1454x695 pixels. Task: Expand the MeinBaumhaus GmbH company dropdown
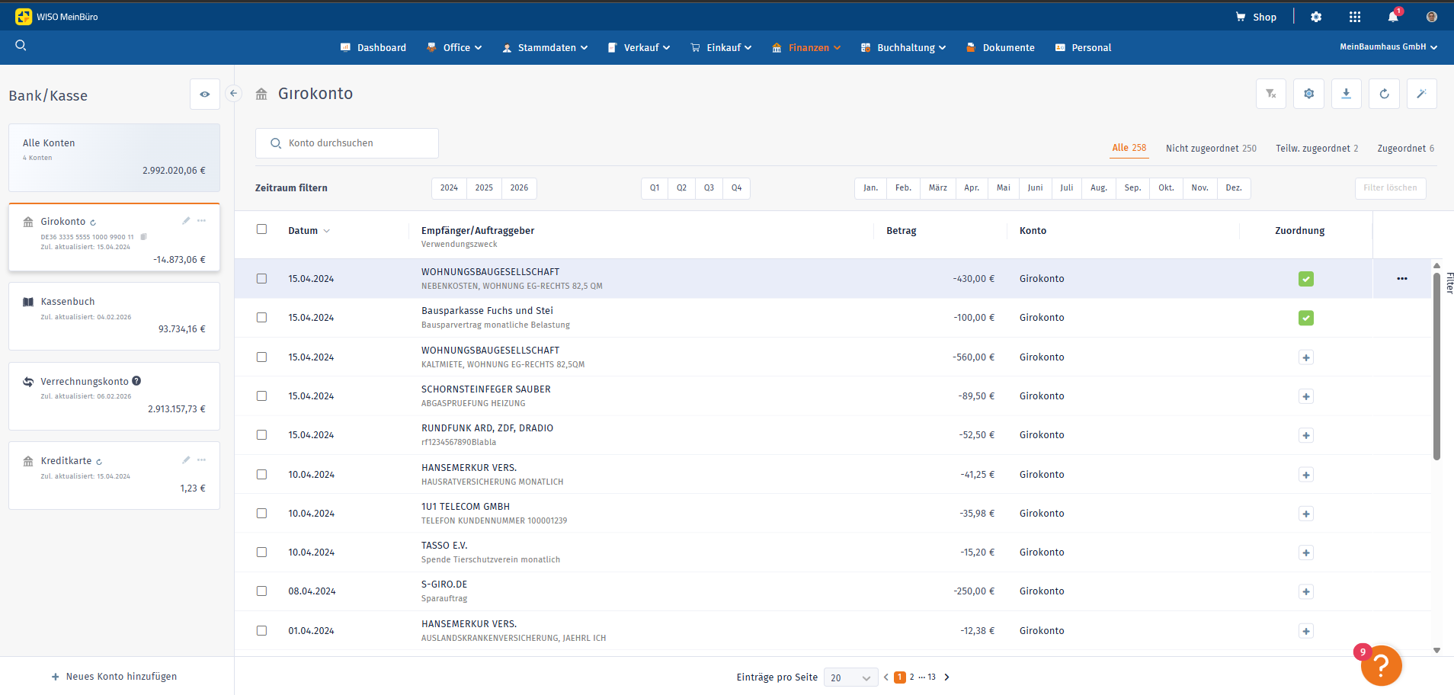1388,47
